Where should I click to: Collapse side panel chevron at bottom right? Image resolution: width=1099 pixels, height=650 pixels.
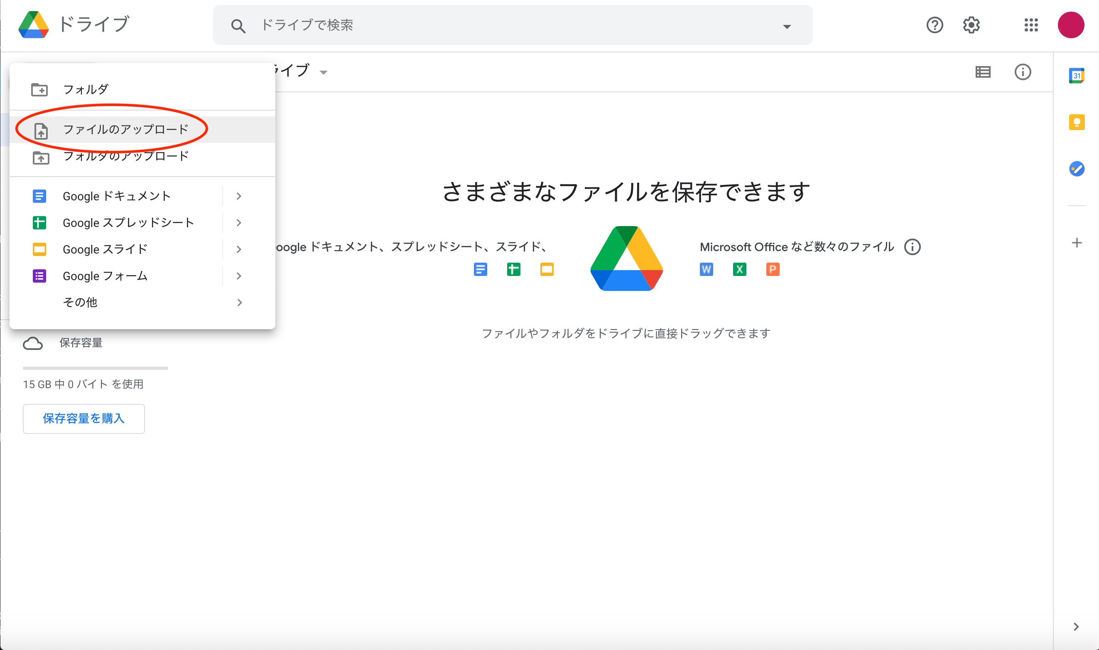1076,627
